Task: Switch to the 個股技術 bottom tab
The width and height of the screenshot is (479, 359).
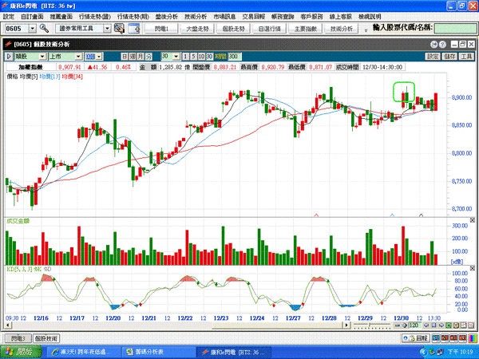Action: pos(46,338)
